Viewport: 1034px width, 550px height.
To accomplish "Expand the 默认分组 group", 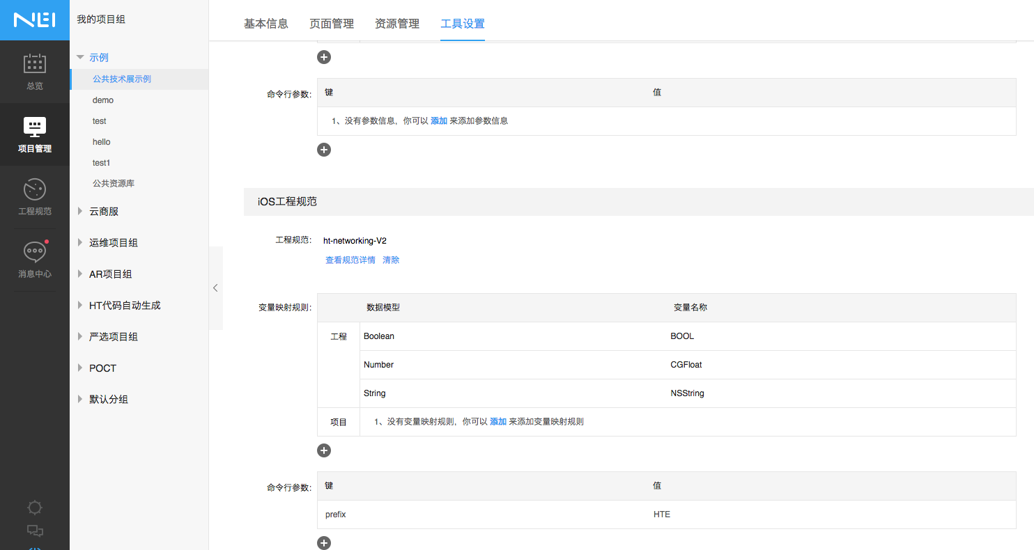I will pos(80,400).
